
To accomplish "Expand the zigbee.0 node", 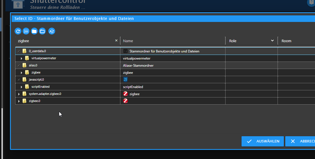I will (x=19, y=101).
